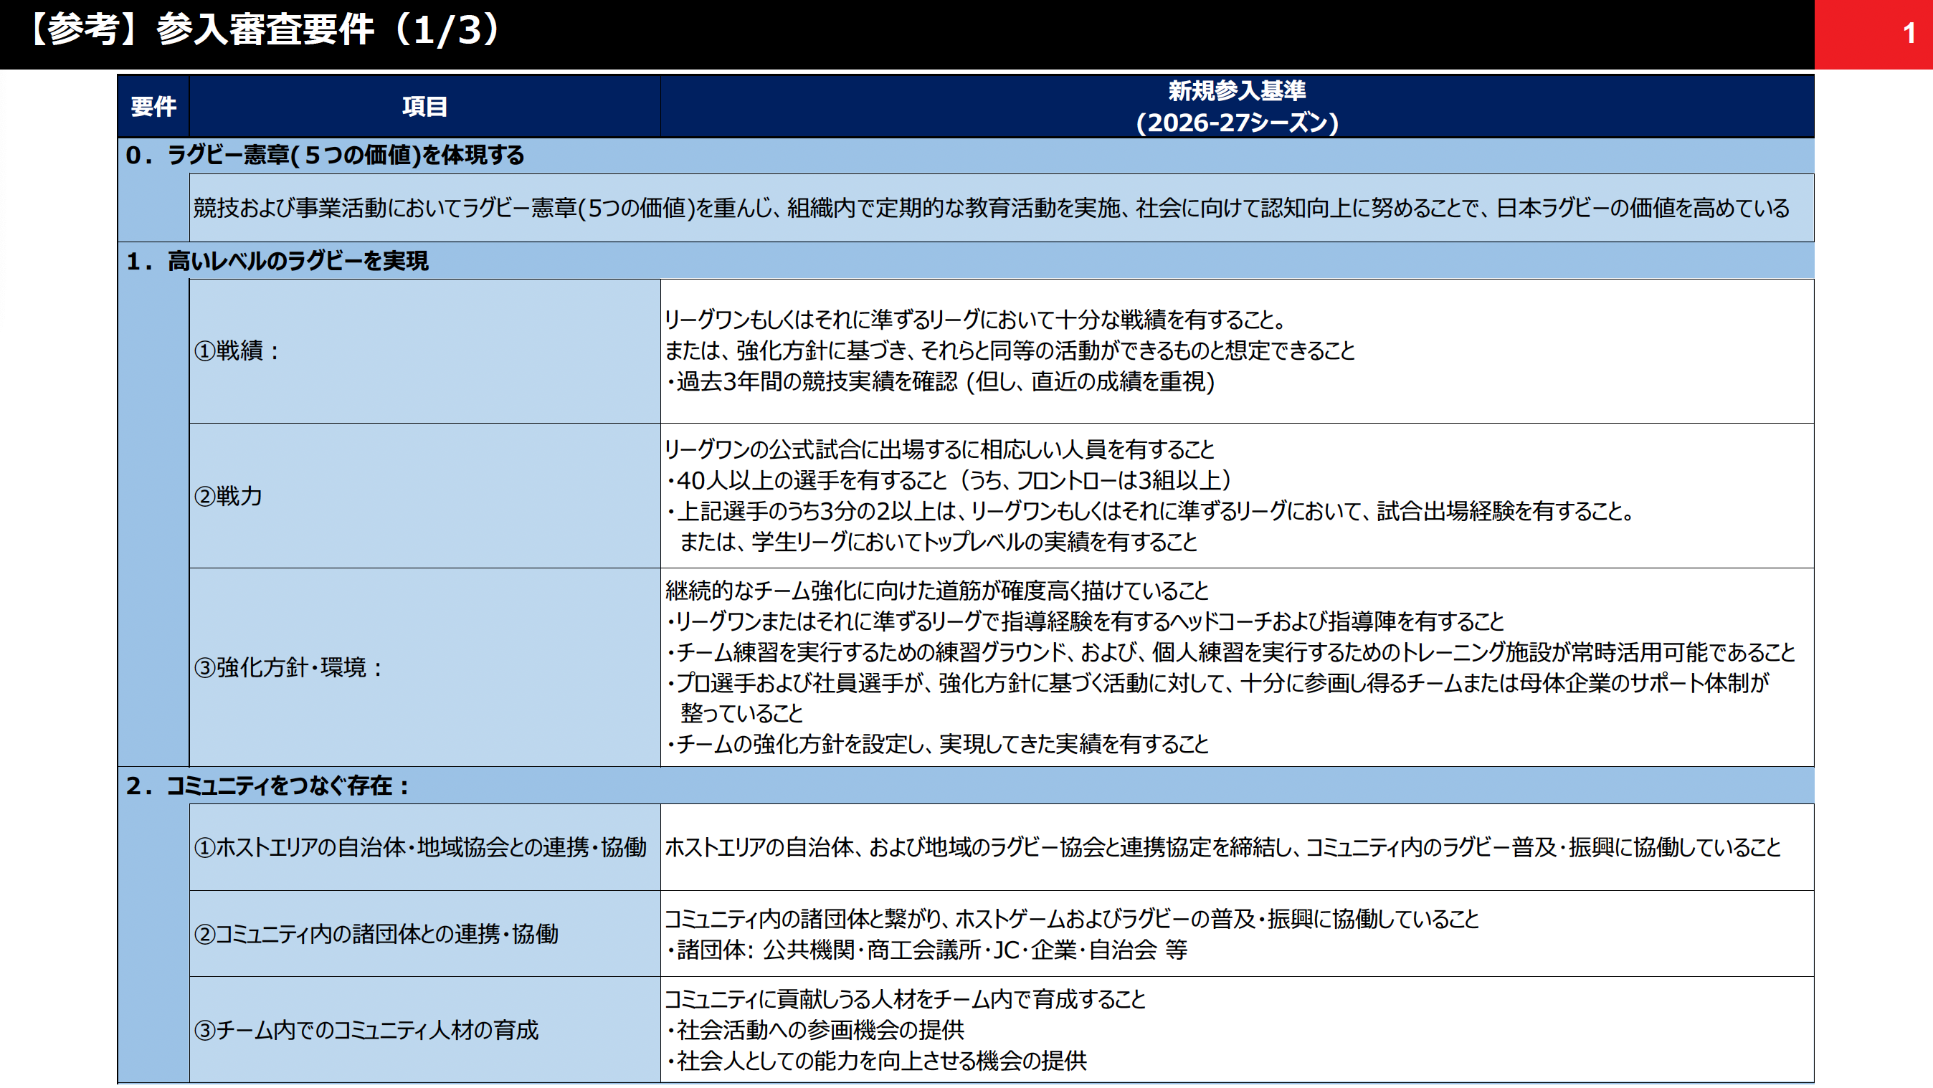Click the 新規参入基準 (2026-27シーズン) header
The height and width of the screenshot is (1088, 1933).
(x=1237, y=107)
